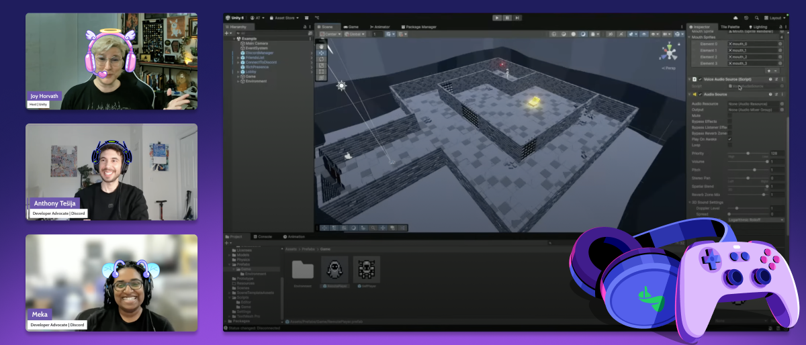The height and width of the screenshot is (345, 806).
Task: Remove element from Mouth Sprites list
Action: [x=776, y=71]
